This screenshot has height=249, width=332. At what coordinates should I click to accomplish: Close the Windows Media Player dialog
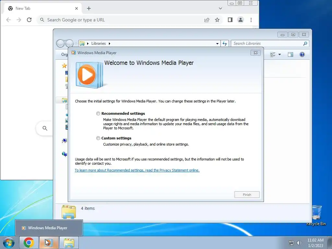255,53
